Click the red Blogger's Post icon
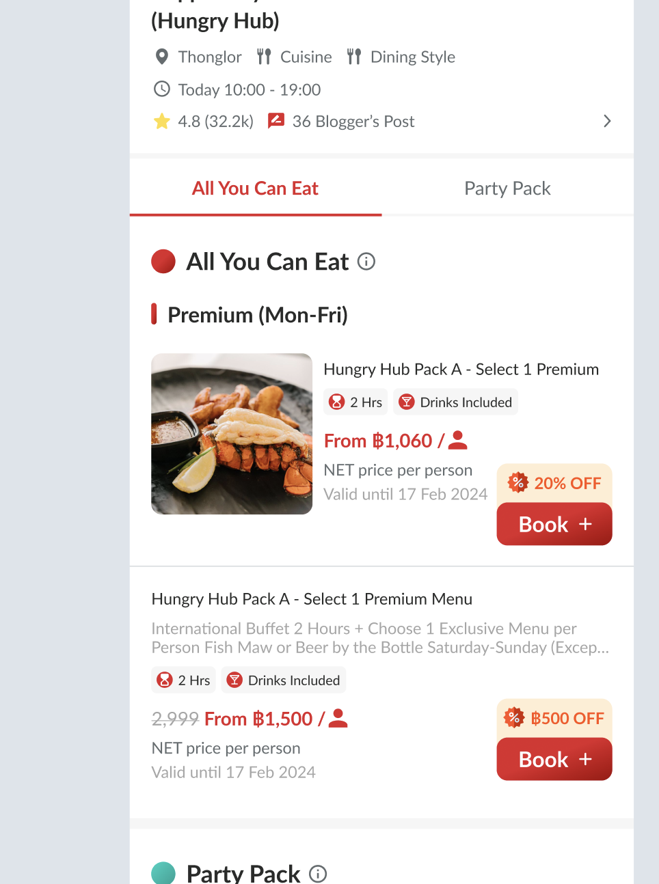Image resolution: width=659 pixels, height=884 pixels. (276, 121)
